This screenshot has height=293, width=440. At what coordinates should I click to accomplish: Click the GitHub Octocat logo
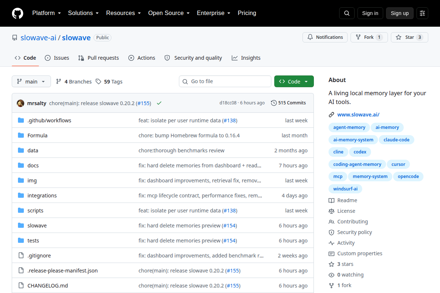(18, 13)
